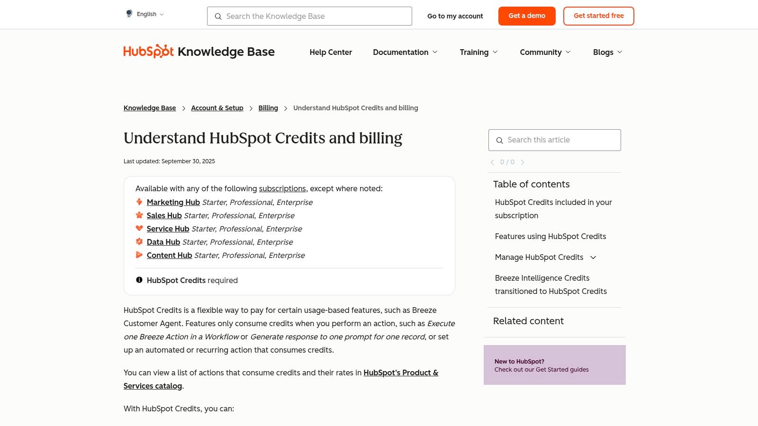Open the English language selector
758x426 pixels.
point(147,14)
